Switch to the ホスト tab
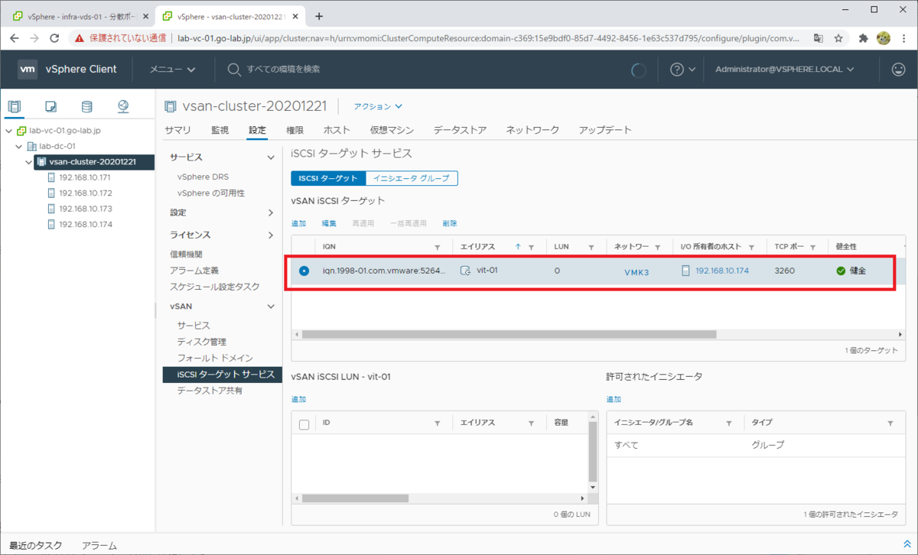The image size is (918, 555). (337, 130)
